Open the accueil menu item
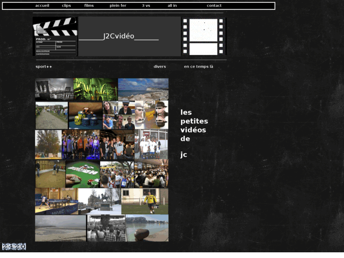 pos(42,6)
